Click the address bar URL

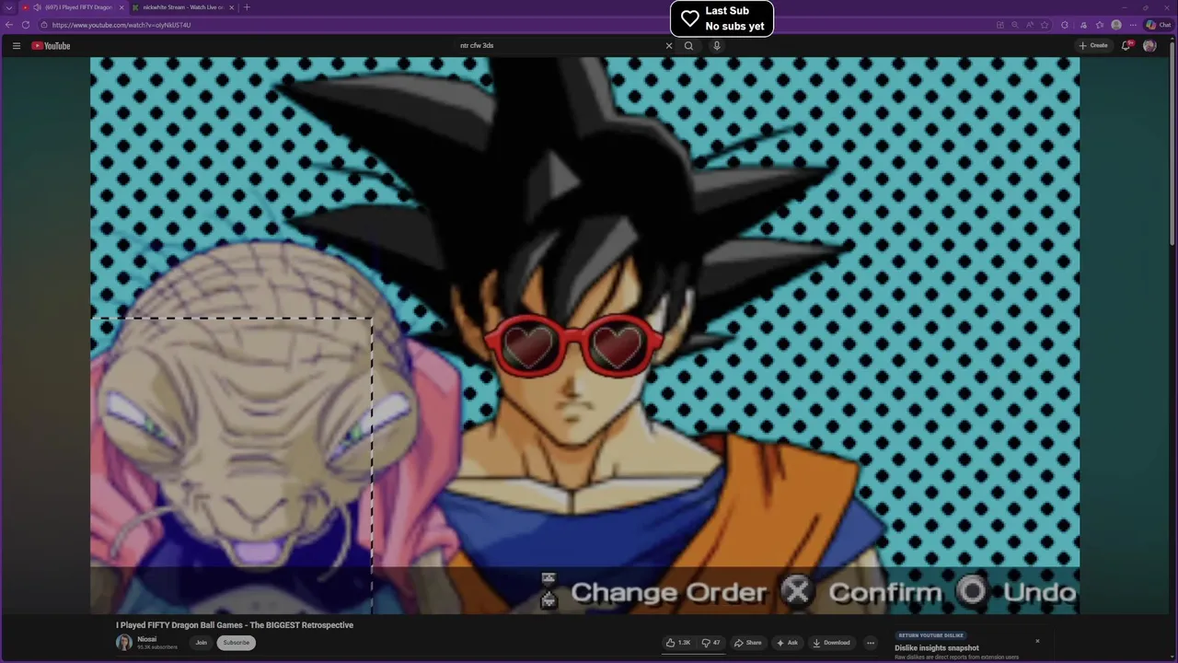(x=121, y=25)
